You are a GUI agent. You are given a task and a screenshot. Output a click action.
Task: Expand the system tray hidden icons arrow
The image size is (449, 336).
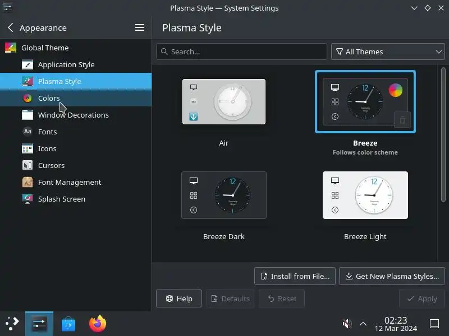[x=363, y=324]
